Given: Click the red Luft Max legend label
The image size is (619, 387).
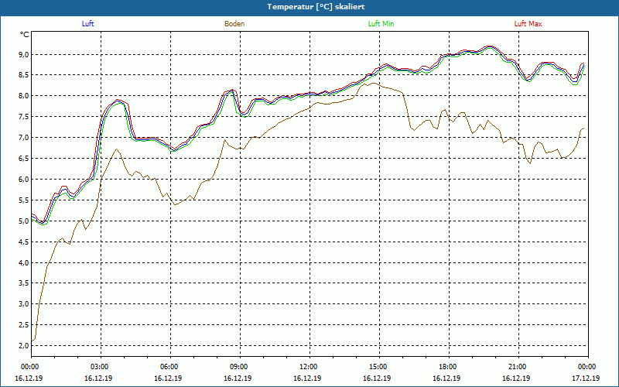Looking at the screenshot, I should coord(528,24).
